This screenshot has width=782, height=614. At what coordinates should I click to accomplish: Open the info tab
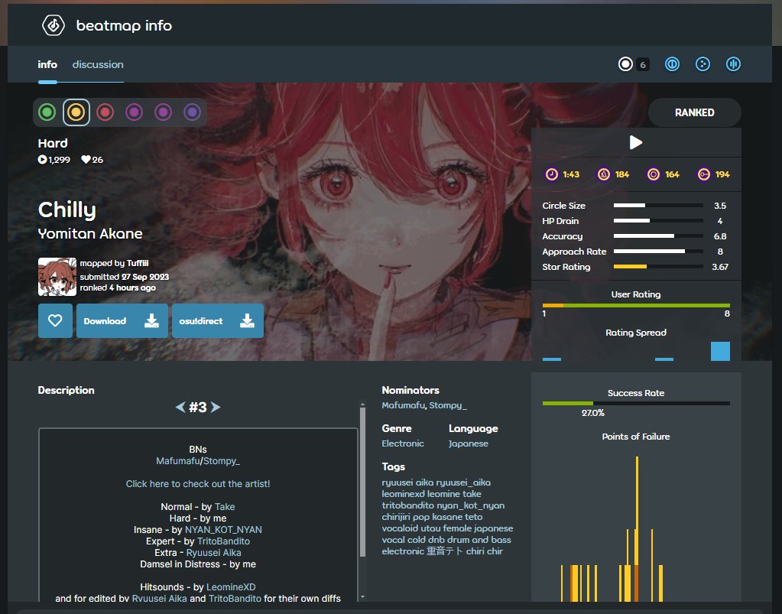click(x=47, y=64)
